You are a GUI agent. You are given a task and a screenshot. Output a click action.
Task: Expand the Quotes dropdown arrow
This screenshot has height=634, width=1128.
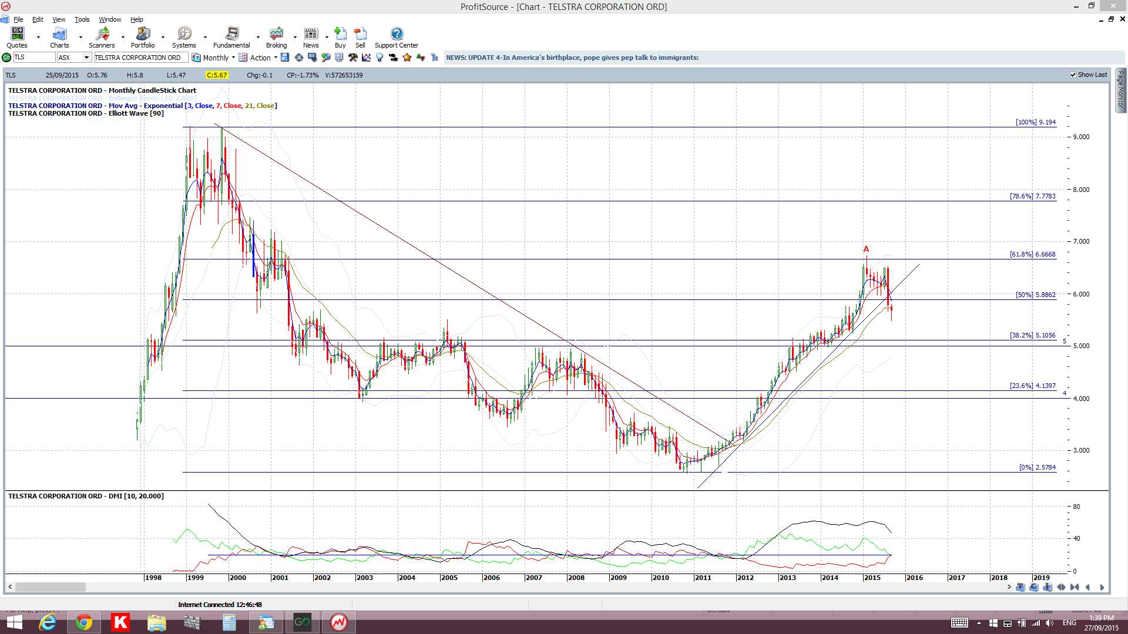click(x=39, y=37)
